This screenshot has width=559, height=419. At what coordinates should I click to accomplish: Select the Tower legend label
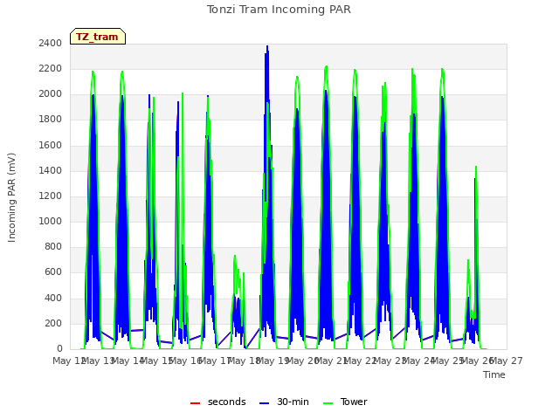click(354, 402)
